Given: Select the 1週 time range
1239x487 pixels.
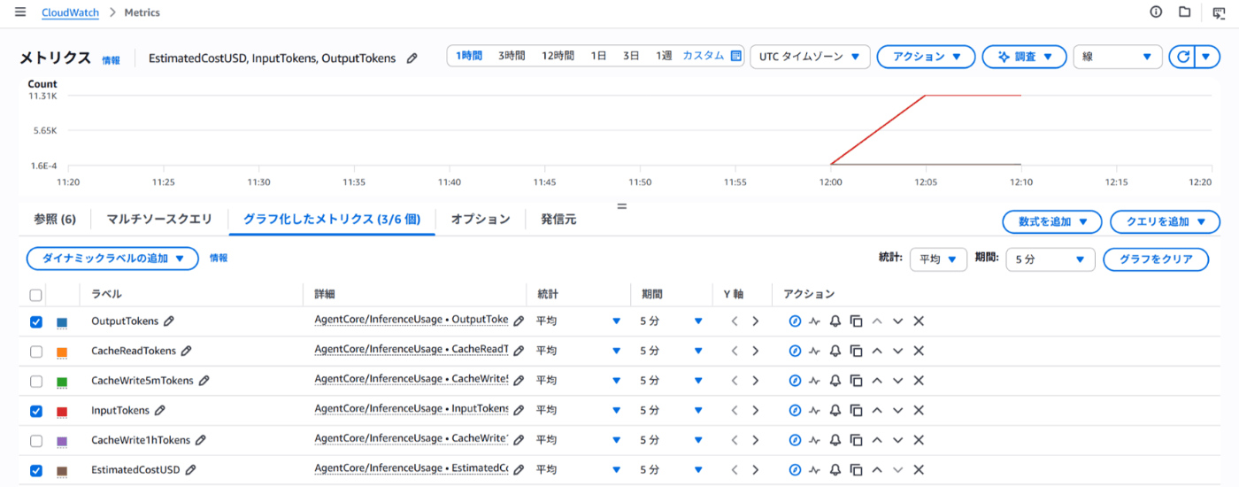Looking at the screenshot, I should (x=664, y=56).
